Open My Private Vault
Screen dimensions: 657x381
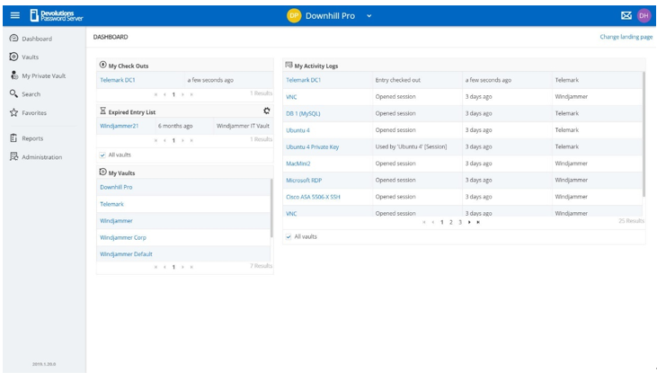pyautogui.click(x=43, y=75)
